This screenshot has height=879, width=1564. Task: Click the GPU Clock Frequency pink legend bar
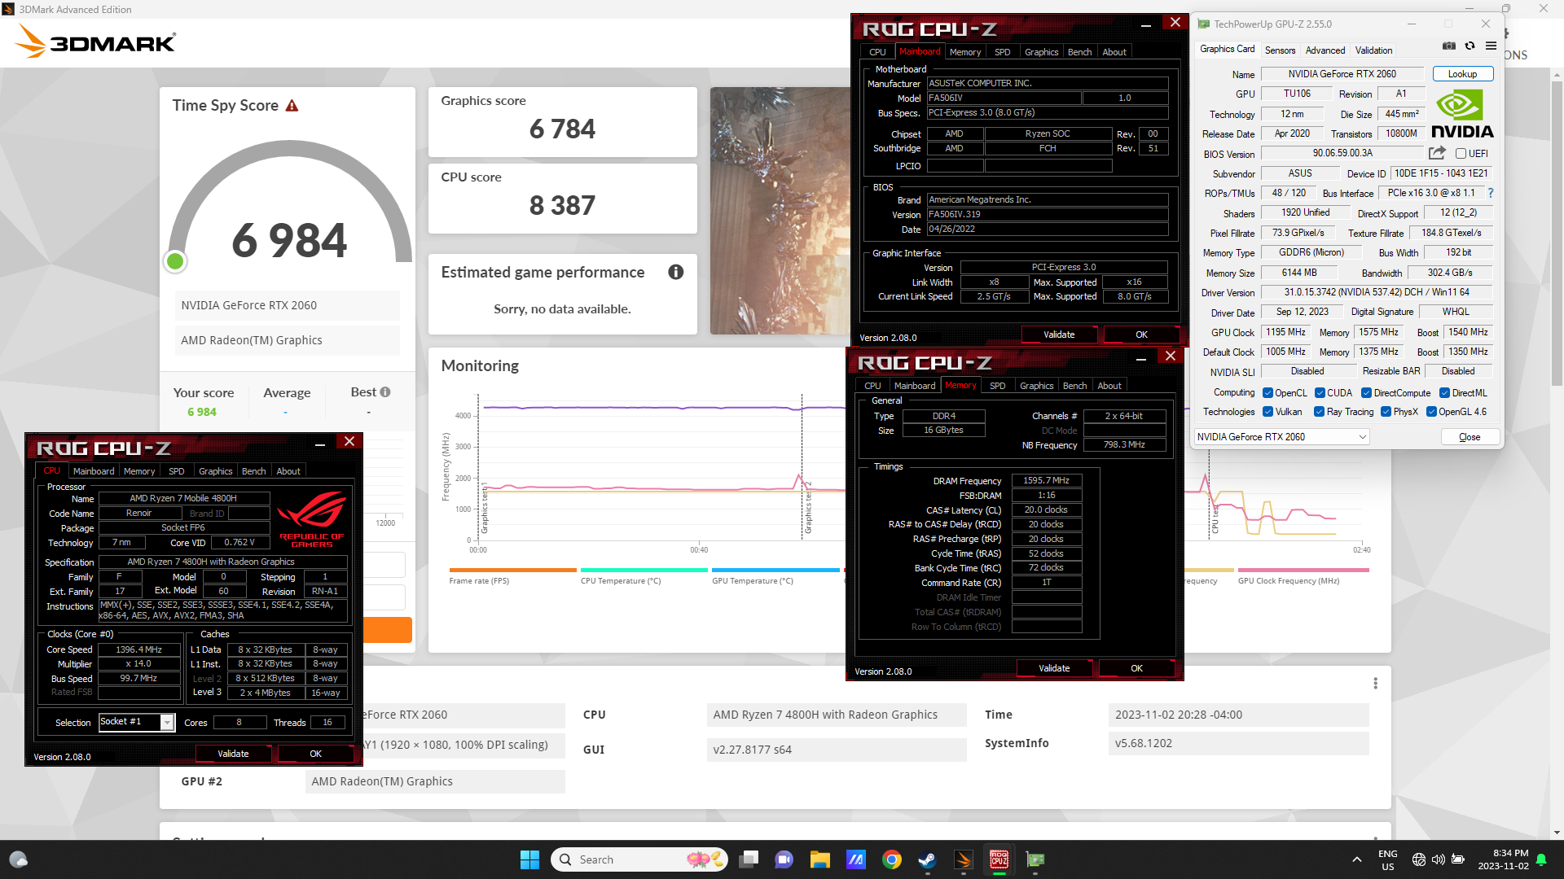point(1303,570)
